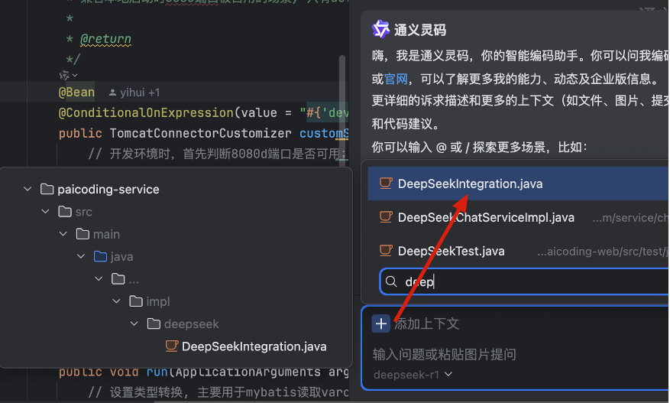
Task: Collapse the impl folder chevron
Action: pos(116,301)
